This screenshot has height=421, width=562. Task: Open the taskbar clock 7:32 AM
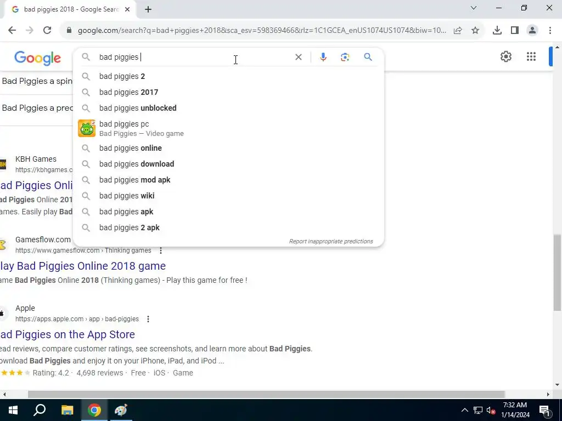[515, 410]
